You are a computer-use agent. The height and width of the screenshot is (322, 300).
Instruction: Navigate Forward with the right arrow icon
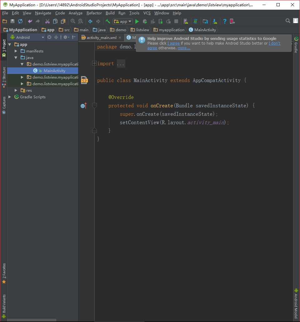[x=98, y=21]
